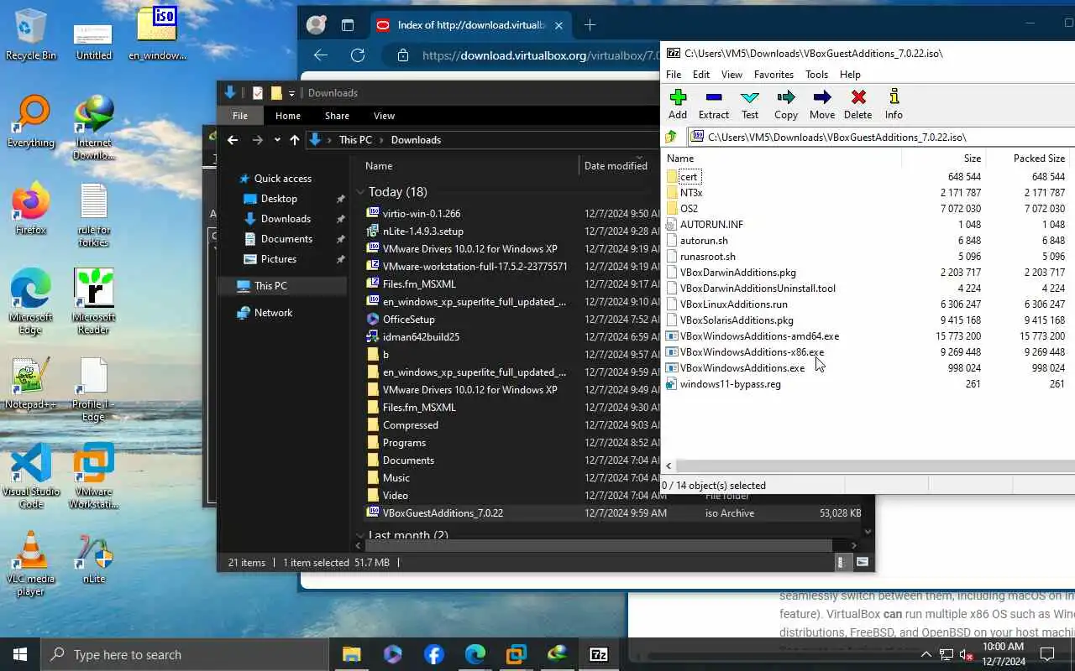Click Edge's back navigation arrow
The height and width of the screenshot is (671, 1075).
click(321, 55)
